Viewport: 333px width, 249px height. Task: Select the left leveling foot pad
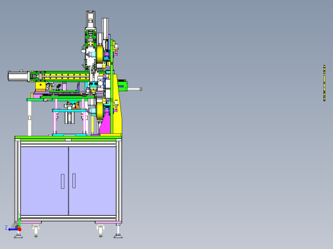[x=19, y=236]
